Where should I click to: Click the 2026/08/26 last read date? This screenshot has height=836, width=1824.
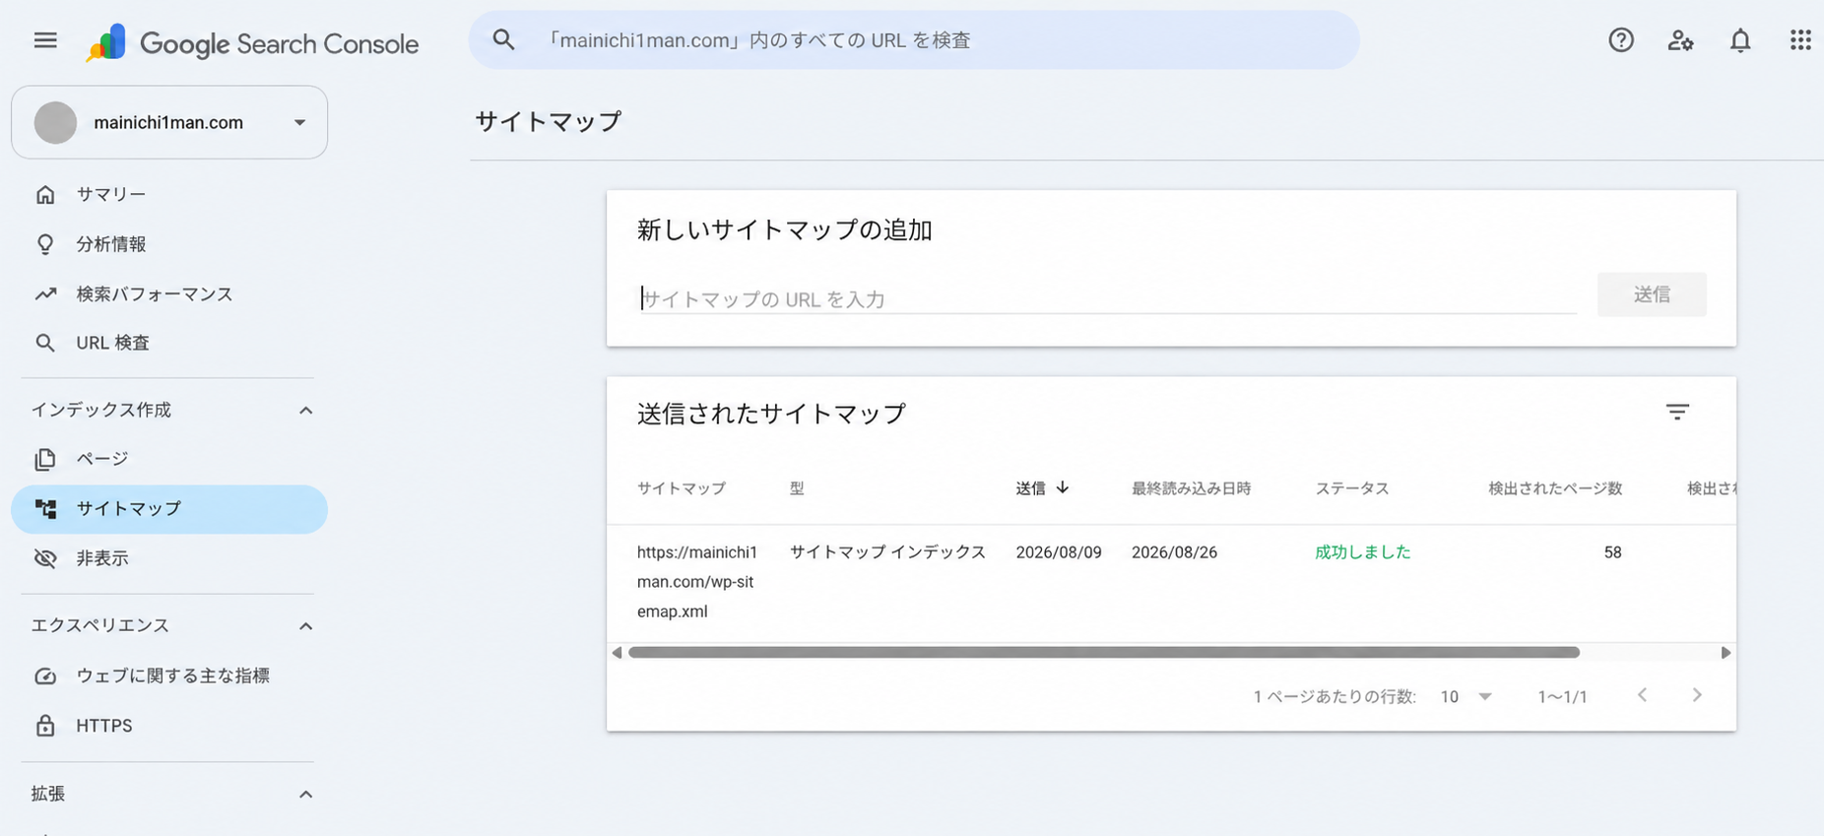pos(1174,552)
